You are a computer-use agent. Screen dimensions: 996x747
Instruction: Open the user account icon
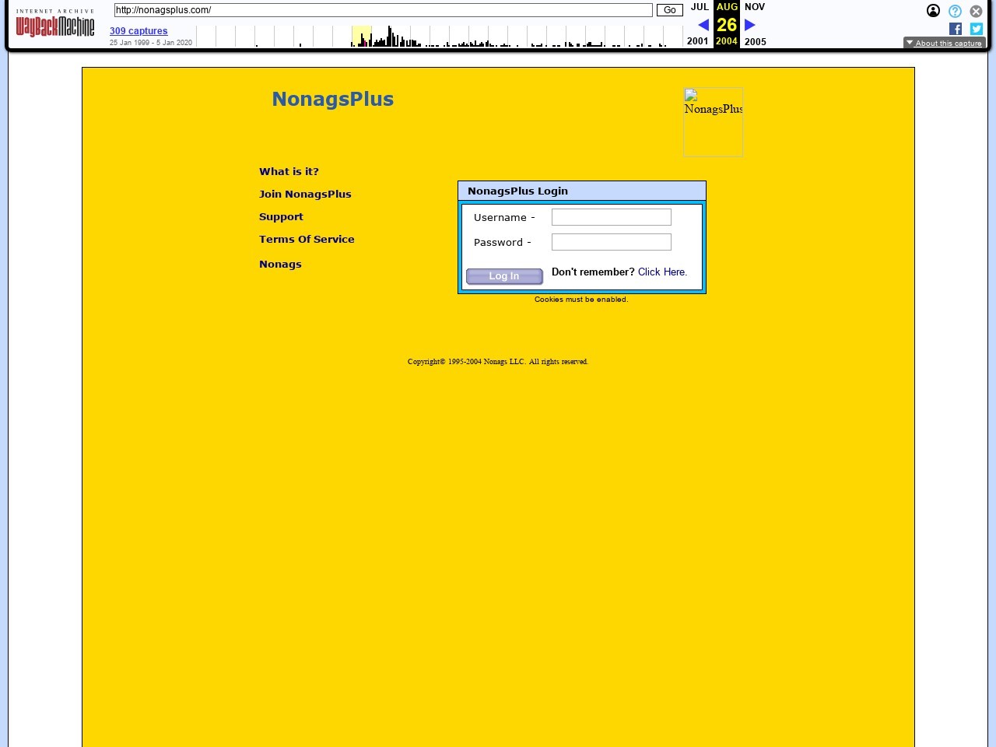tap(933, 11)
